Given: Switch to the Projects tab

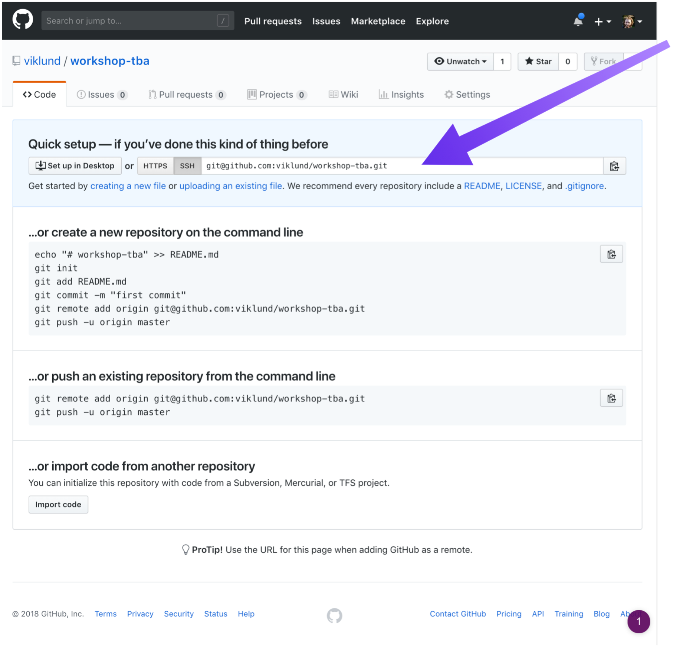Looking at the screenshot, I should (277, 95).
